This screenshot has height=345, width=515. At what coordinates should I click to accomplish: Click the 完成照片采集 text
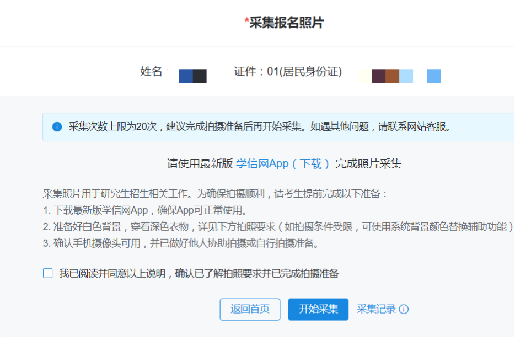point(368,163)
